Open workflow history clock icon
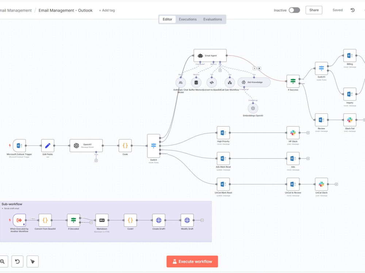Screen dimensions: 365x273 (x=353, y=10)
